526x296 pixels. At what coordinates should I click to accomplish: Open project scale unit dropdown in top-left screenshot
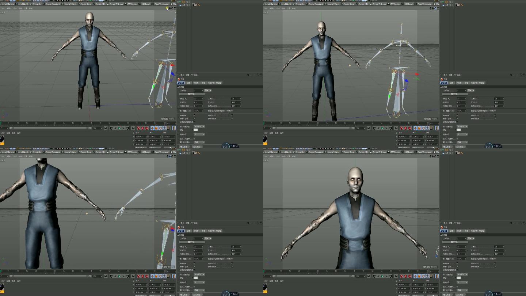208,91
